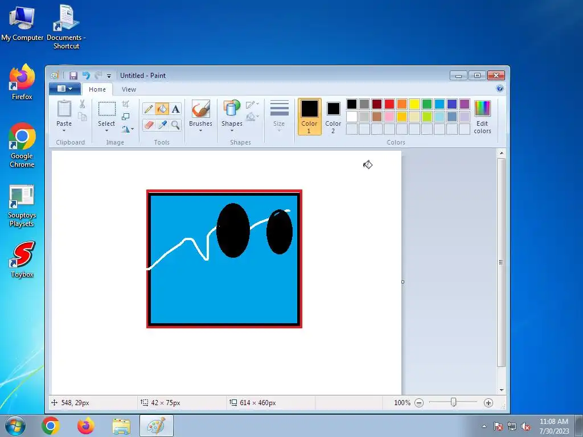Click the zoom in plus button
The image size is (583, 437).
point(488,403)
